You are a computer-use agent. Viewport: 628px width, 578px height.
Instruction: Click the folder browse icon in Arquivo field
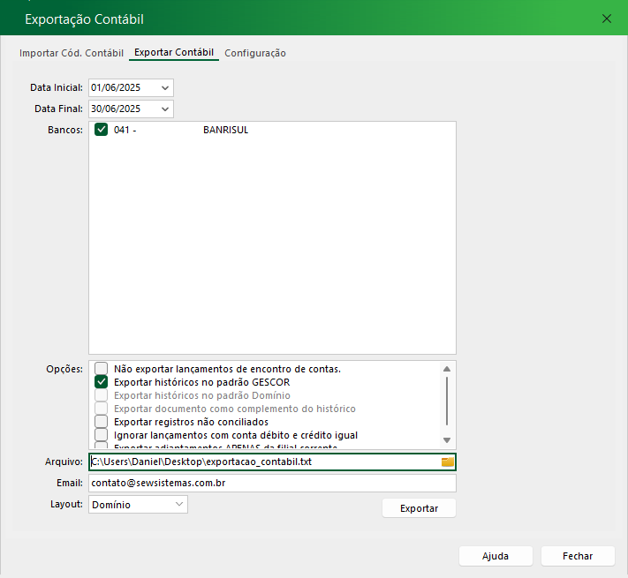tap(447, 462)
